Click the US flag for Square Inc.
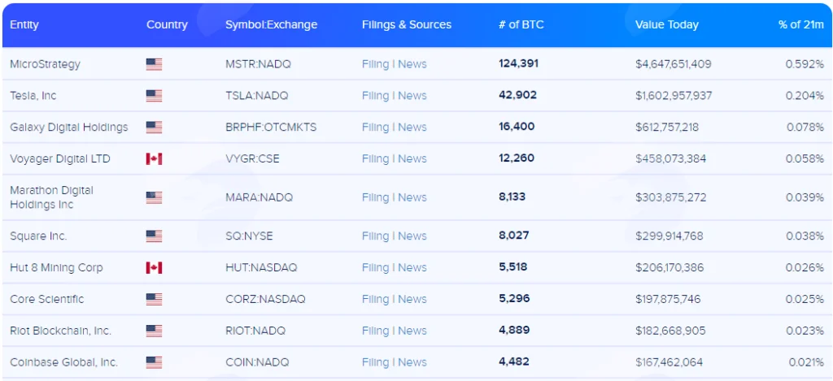The height and width of the screenshot is (381, 833). coord(154,236)
